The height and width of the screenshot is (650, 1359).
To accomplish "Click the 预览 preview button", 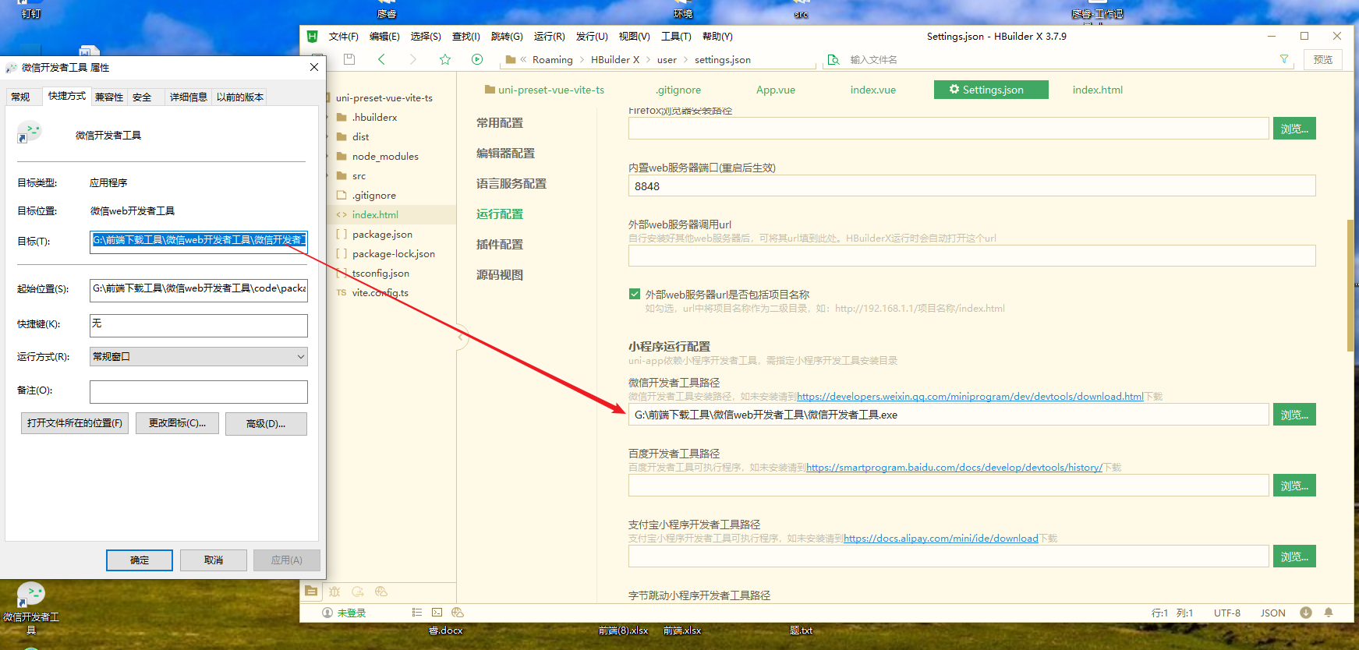I will [x=1323, y=59].
